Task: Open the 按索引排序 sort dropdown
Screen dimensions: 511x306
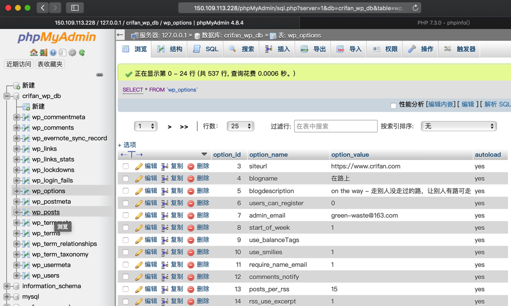Action: pyautogui.click(x=459, y=126)
